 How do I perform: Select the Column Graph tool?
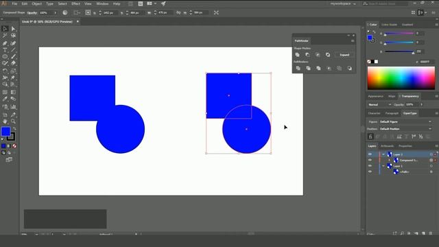click(x=13, y=107)
